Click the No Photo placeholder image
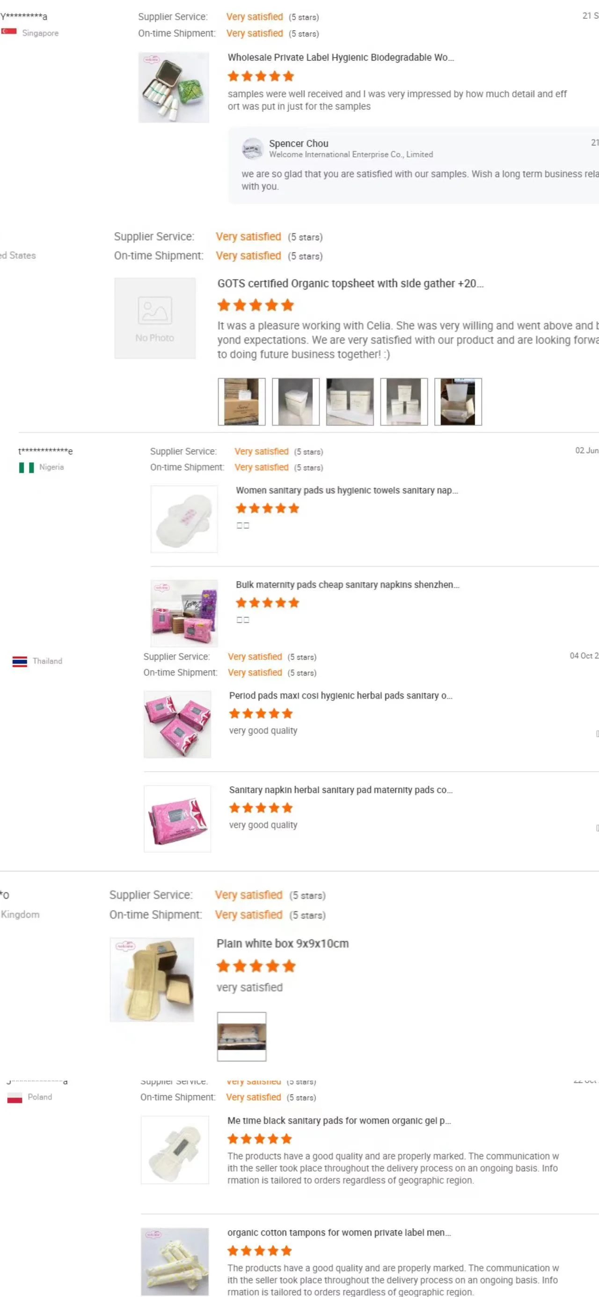The height and width of the screenshot is (1297, 599). tap(154, 318)
